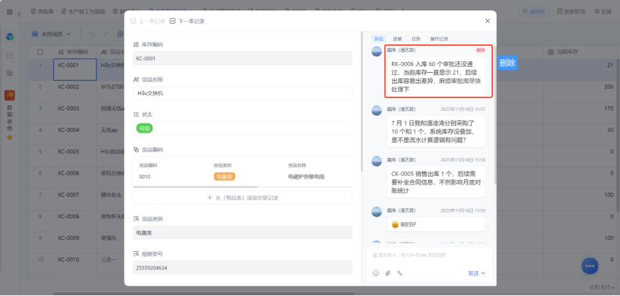Click the comments panel vertical scrollbar

[x=494, y=115]
